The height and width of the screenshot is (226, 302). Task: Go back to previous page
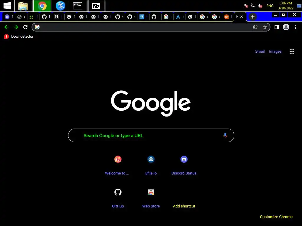6,27
